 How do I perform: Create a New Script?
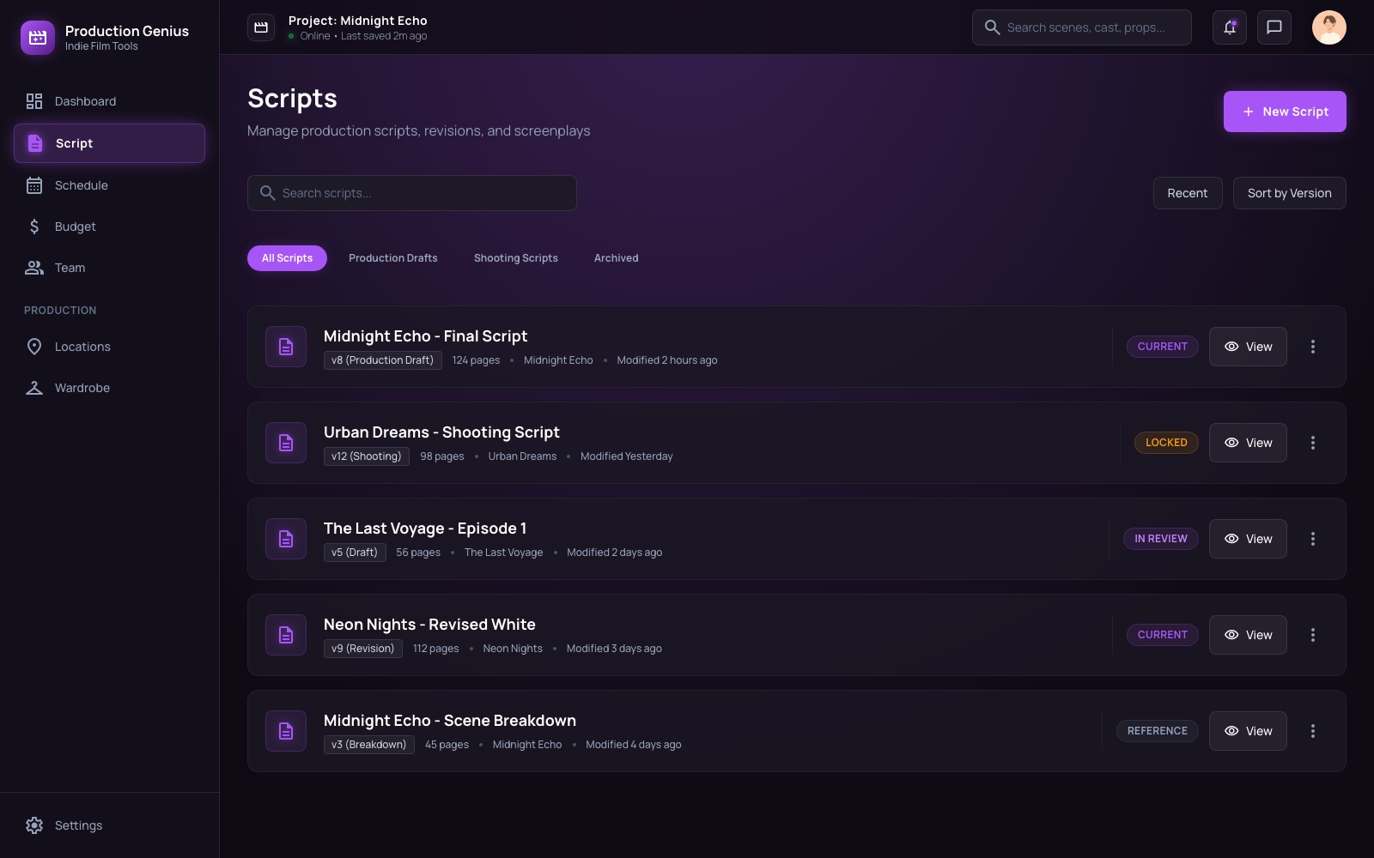click(1285, 112)
